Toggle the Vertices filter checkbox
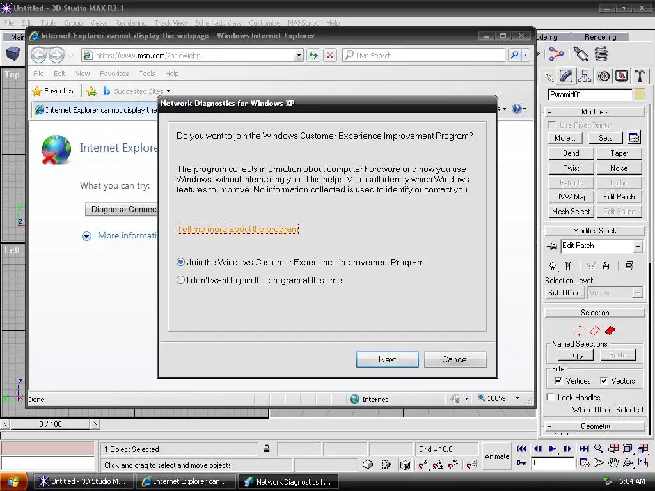 pyautogui.click(x=558, y=381)
